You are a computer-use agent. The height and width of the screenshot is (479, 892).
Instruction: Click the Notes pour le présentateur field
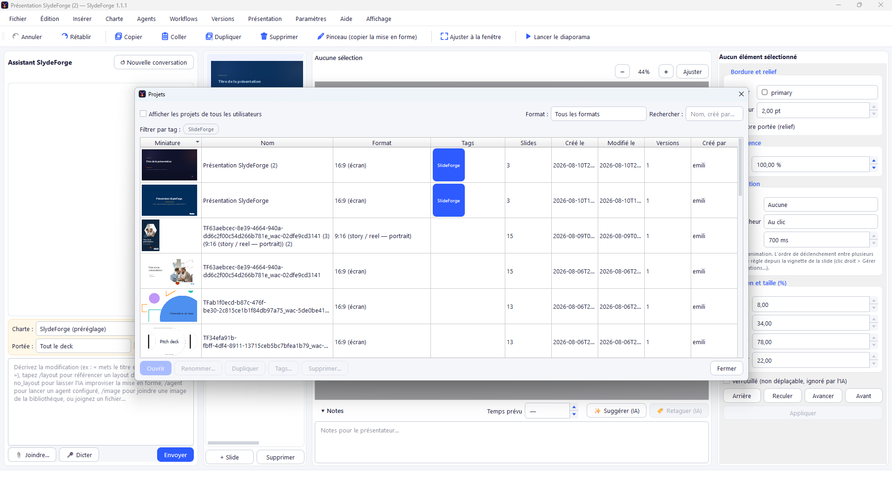point(511,442)
